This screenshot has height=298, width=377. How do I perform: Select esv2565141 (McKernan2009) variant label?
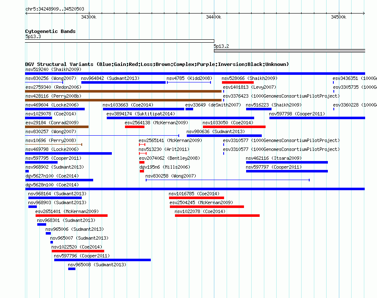pyautogui.click(x=170, y=140)
